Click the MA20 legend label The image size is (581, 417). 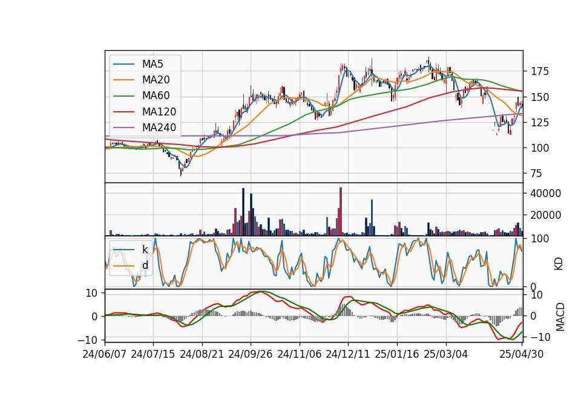pyautogui.click(x=156, y=80)
